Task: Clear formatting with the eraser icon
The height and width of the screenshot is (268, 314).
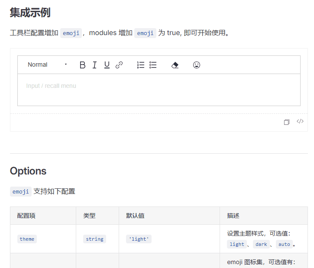Action: click(175, 65)
